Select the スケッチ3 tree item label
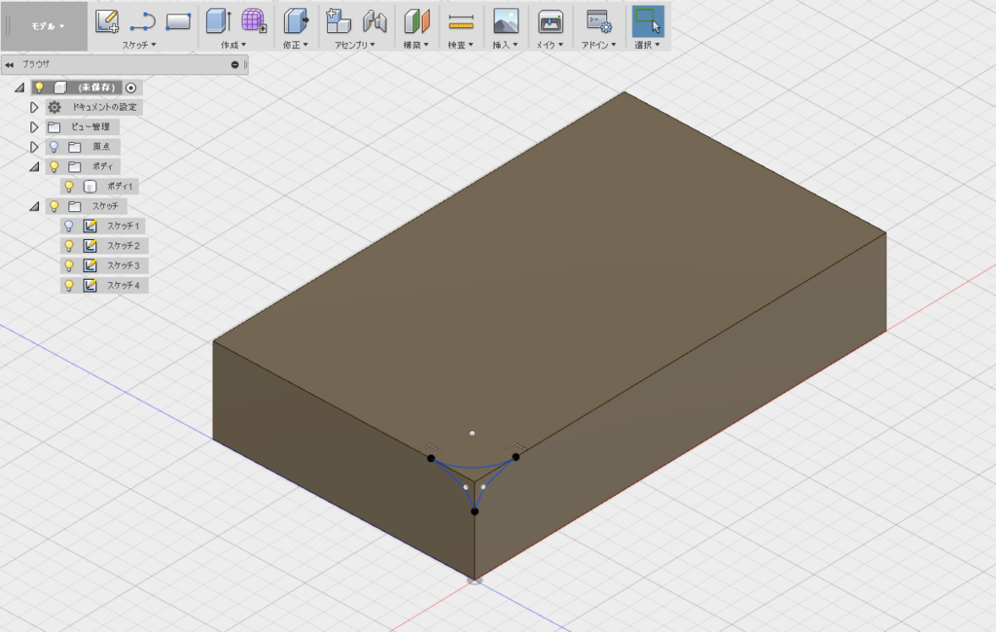This screenshot has height=632, width=996. point(124,265)
